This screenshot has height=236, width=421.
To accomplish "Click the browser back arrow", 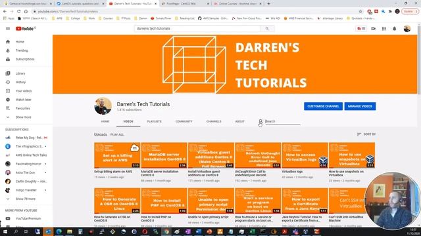I will (x=5, y=12).
